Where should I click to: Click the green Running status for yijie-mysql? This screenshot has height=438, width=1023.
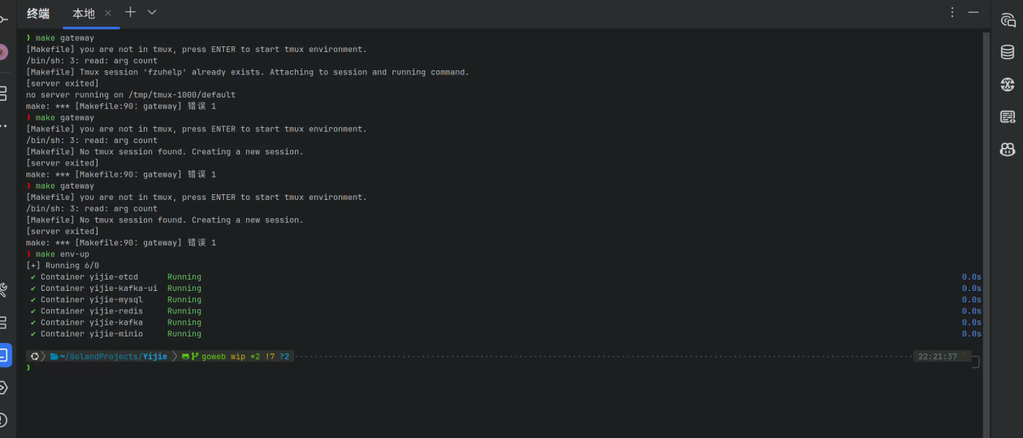[184, 300]
